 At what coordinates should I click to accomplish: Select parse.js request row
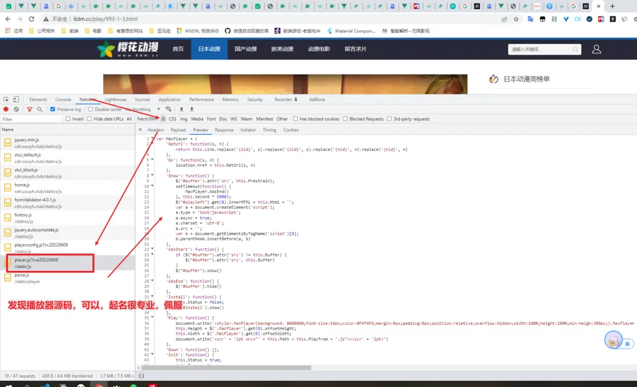[x=67, y=278]
